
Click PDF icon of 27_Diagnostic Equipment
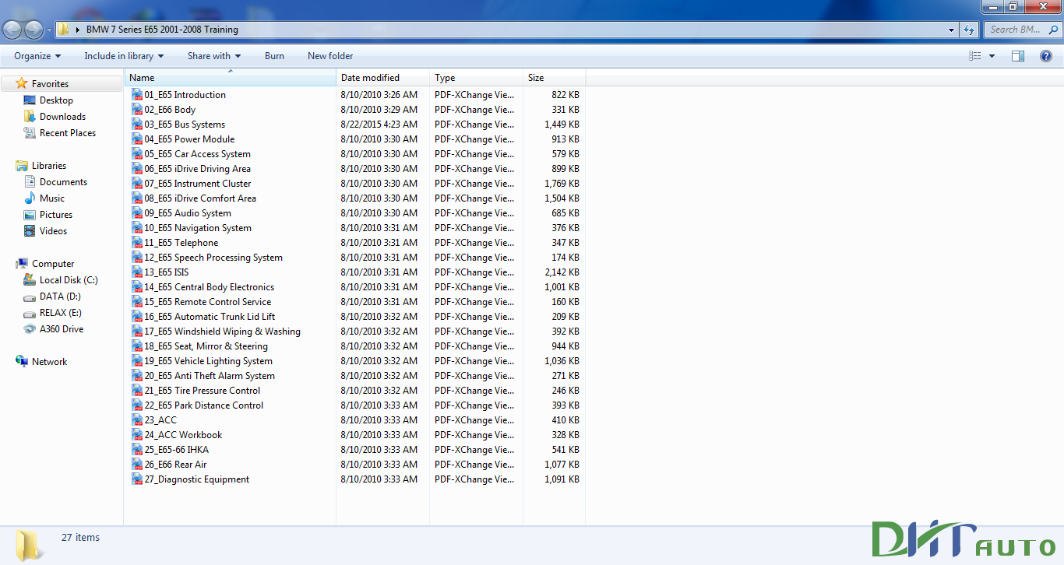click(137, 479)
